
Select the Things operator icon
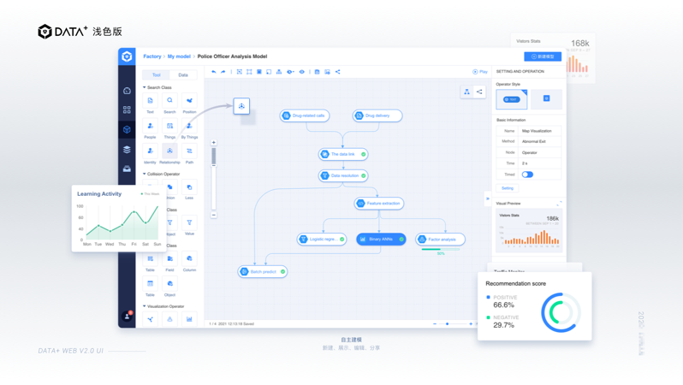(x=169, y=127)
